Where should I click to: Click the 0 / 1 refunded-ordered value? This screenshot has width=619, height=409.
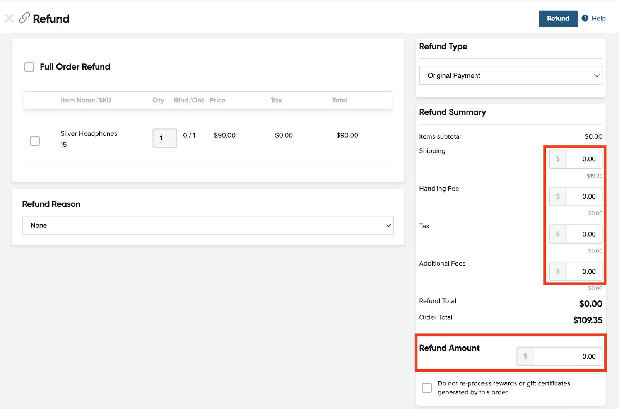point(189,135)
